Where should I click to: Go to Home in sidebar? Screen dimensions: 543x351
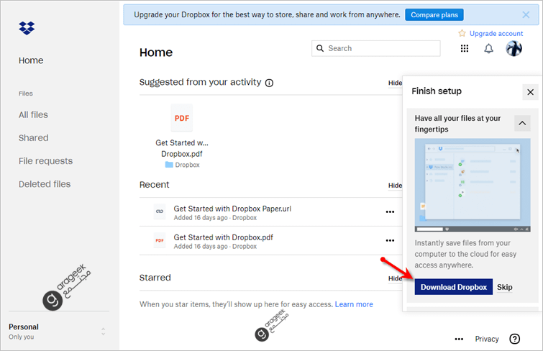coord(31,60)
